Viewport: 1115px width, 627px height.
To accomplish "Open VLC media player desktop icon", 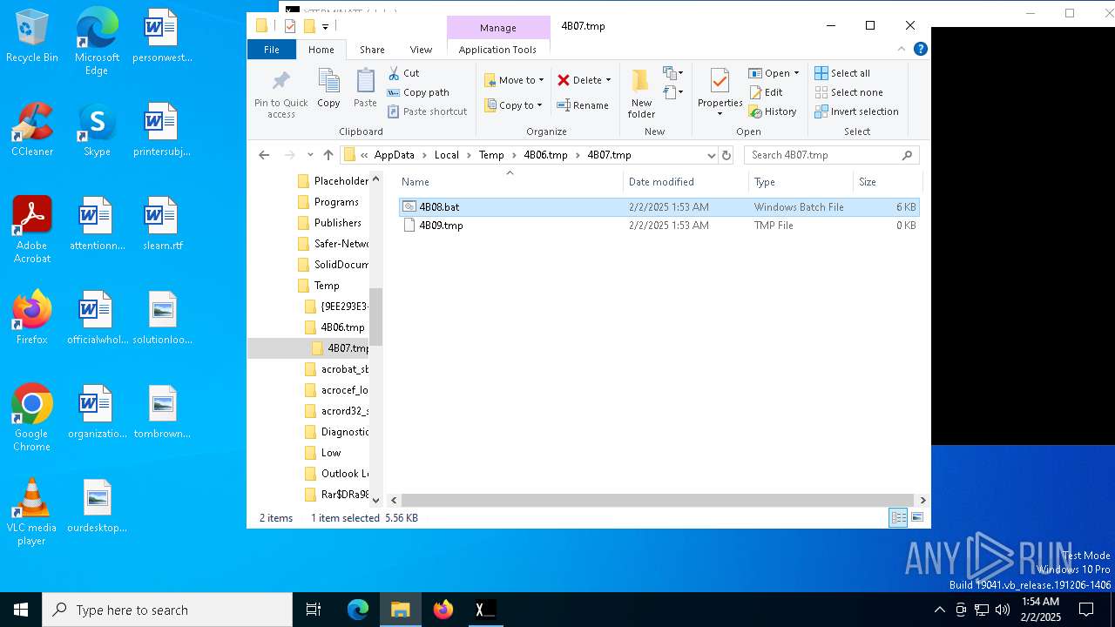I will pyautogui.click(x=32, y=512).
